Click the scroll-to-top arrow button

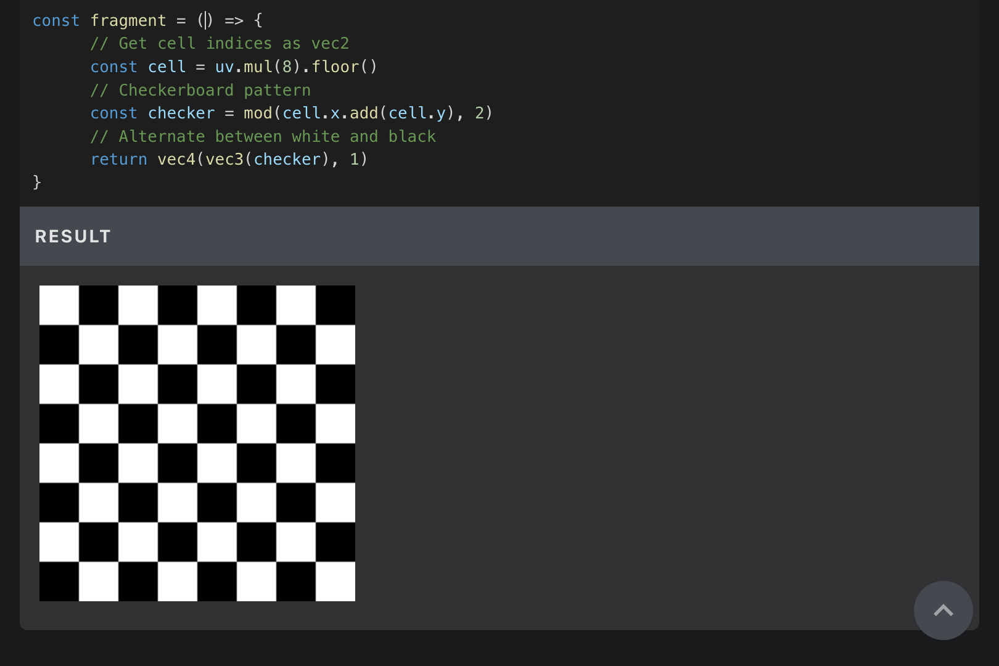[x=943, y=610]
